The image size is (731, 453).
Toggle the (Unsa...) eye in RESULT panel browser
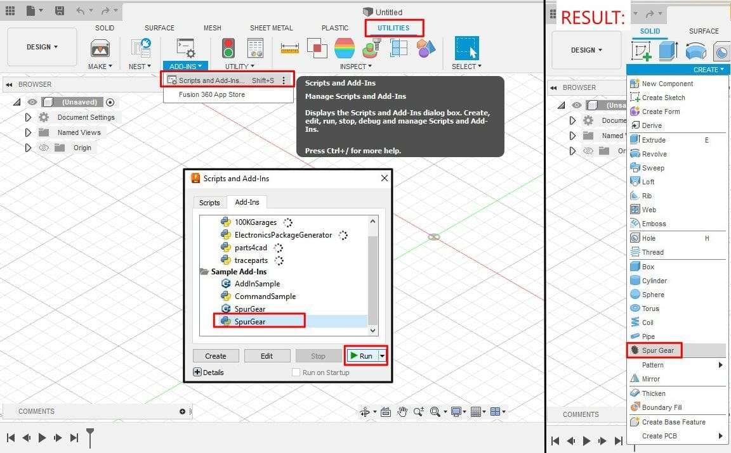[x=577, y=105]
